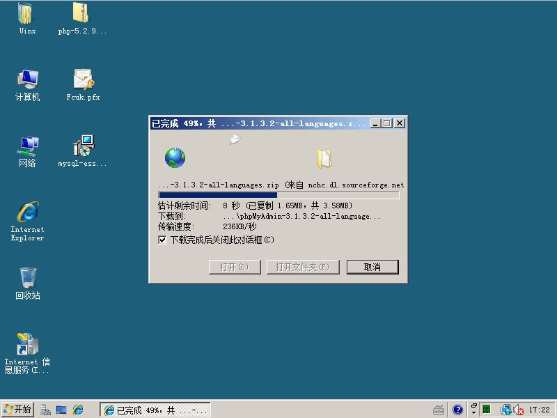Image resolution: width=557 pixels, height=418 pixels.
Task: Click the download dialog title bar
Action: 259,123
